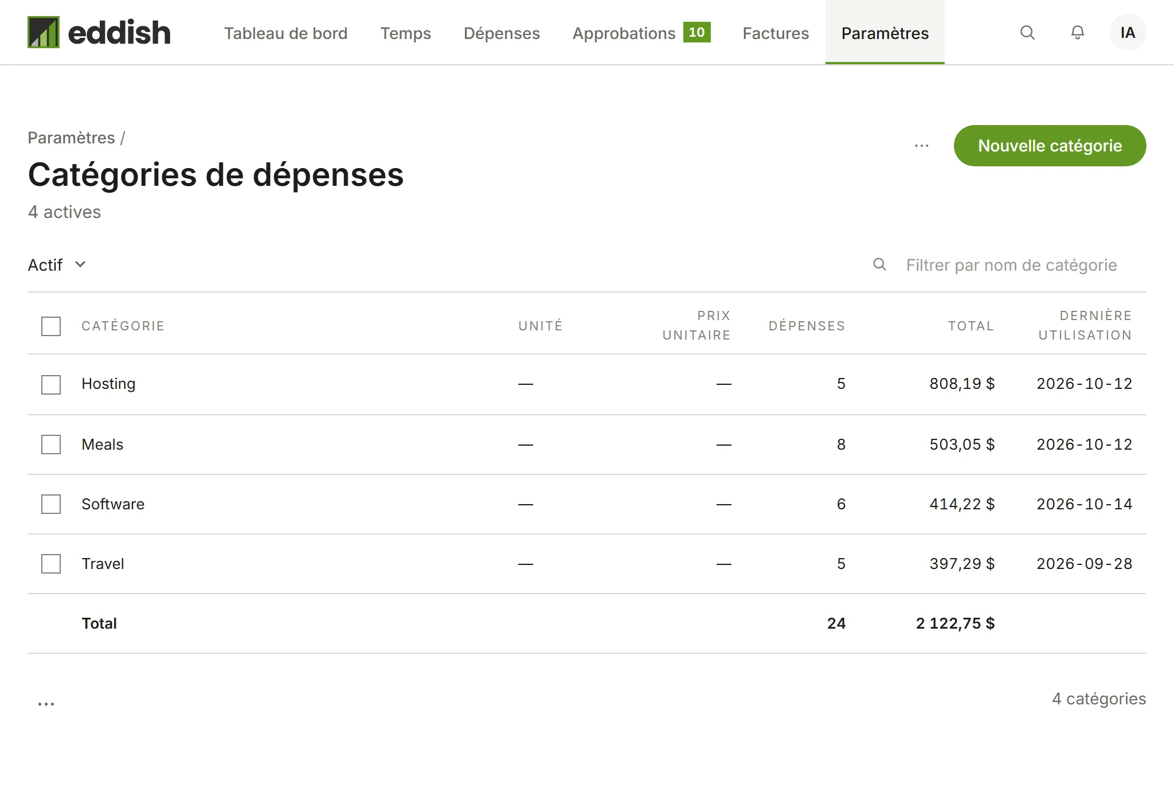Open the IA user avatar menu
This screenshot has width=1174, height=803.
[x=1128, y=33]
